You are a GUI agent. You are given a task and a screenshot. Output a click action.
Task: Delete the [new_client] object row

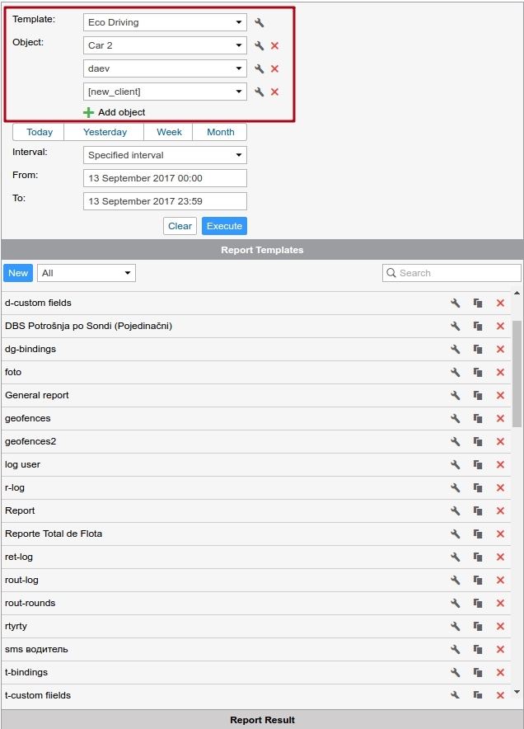tap(275, 92)
